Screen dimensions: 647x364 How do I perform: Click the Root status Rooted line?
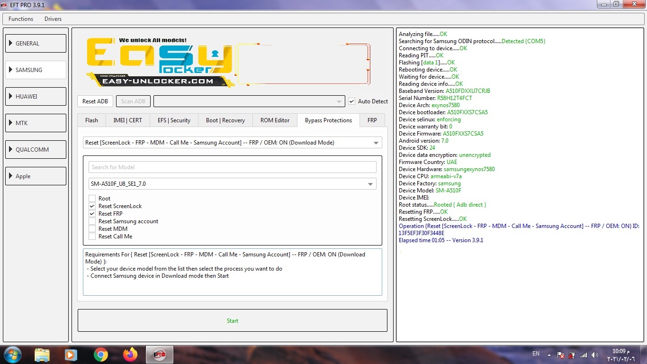click(442, 205)
